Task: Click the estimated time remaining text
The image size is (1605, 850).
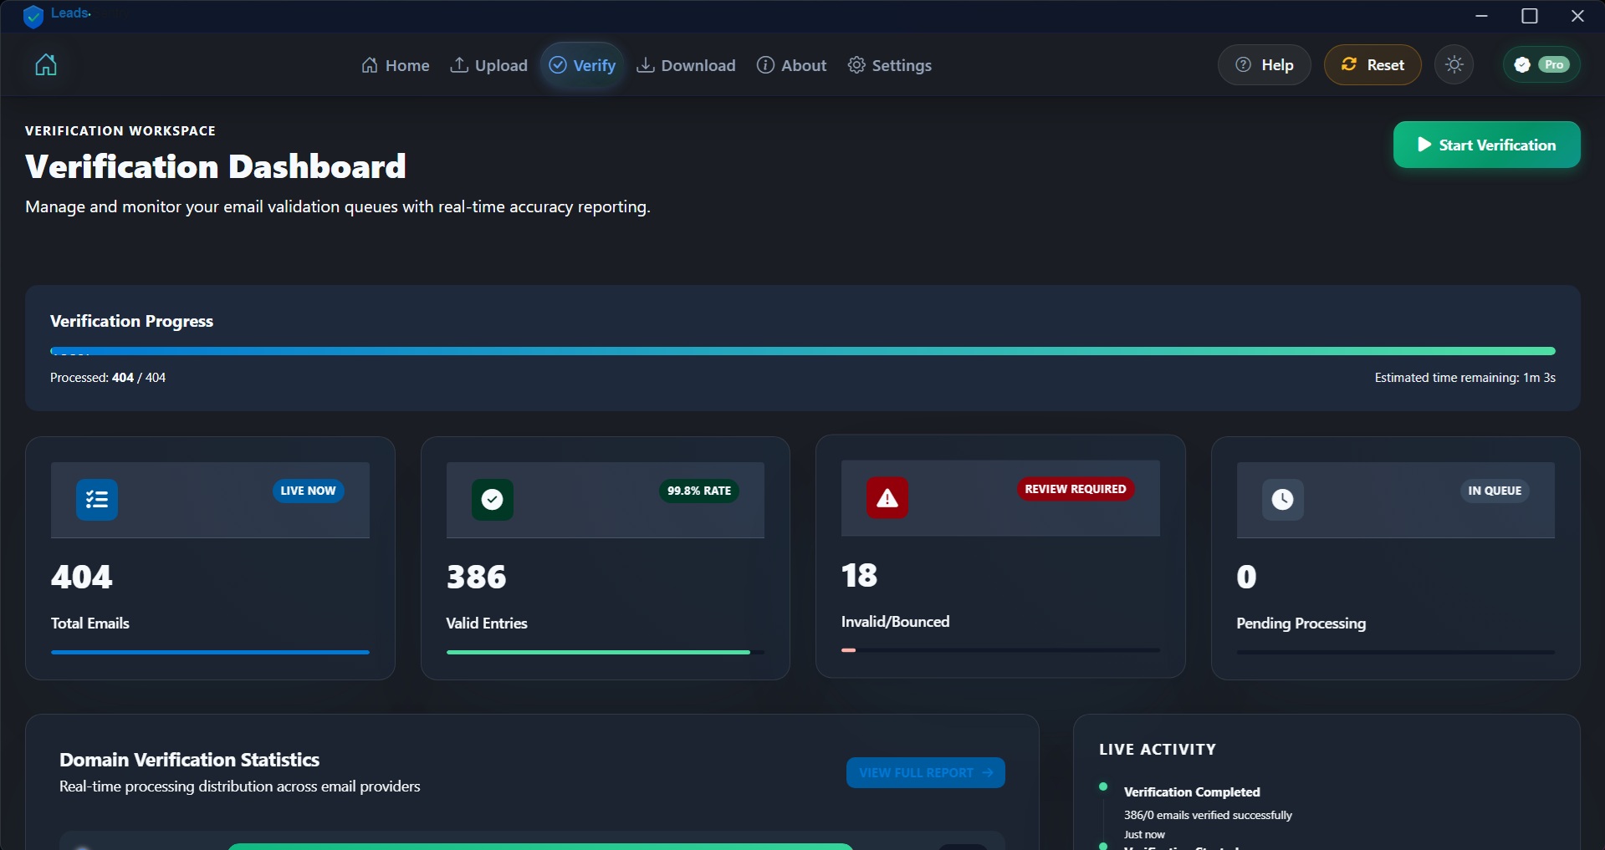Action: click(1464, 378)
